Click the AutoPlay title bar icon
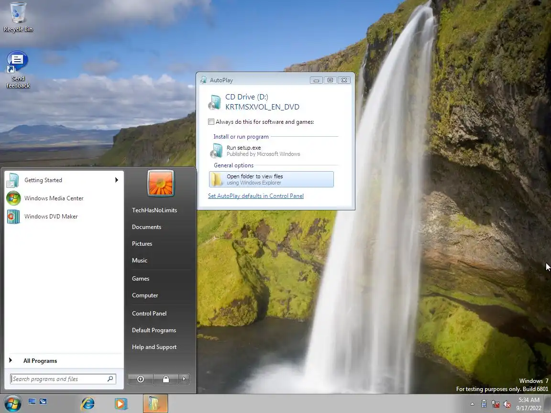Screen dimensions: 551x413 (204, 80)
